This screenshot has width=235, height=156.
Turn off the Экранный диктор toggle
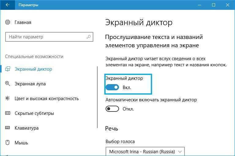point(112,87)
